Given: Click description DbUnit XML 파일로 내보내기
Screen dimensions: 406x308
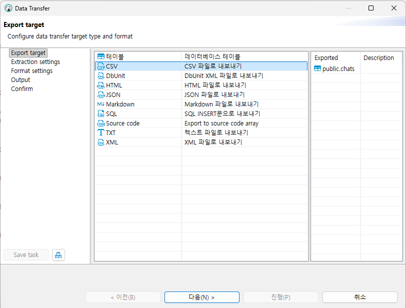Looking at the screenshot, I should (223, 76).
